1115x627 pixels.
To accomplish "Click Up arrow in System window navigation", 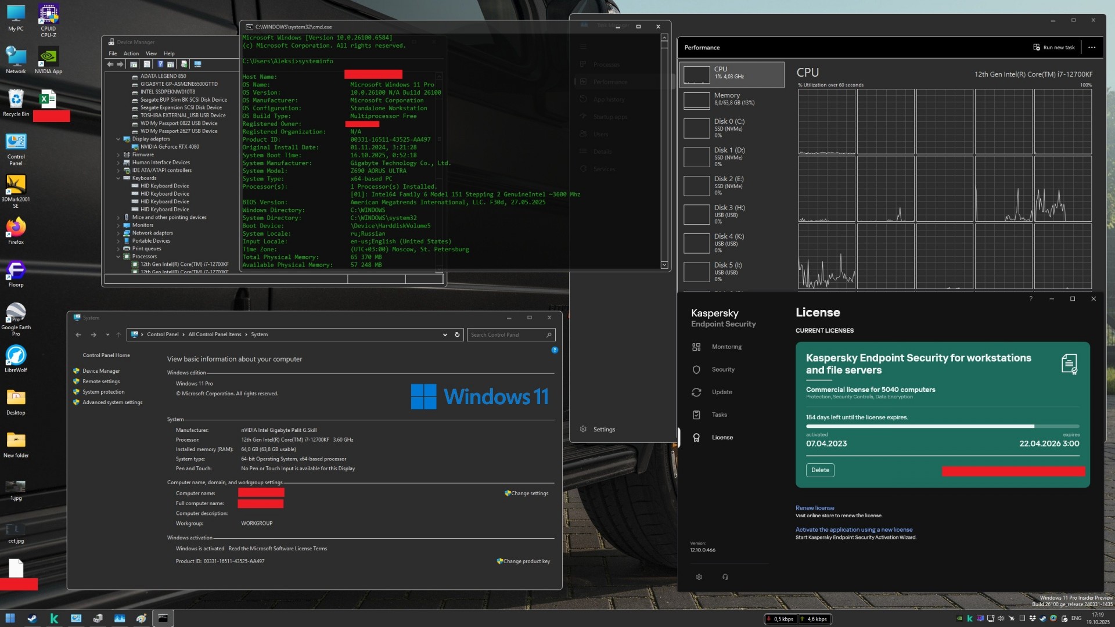I will (x=118, y=335).
